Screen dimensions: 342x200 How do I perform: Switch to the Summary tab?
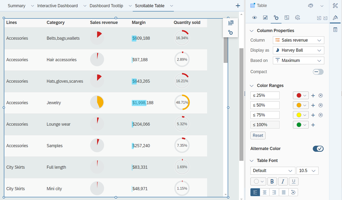16,6
